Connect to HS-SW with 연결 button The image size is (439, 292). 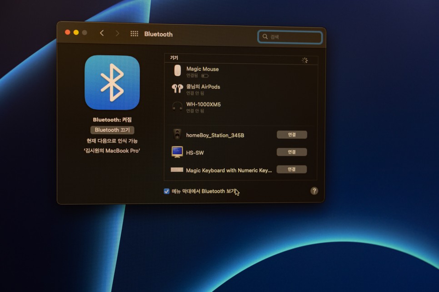click(292, 152)
